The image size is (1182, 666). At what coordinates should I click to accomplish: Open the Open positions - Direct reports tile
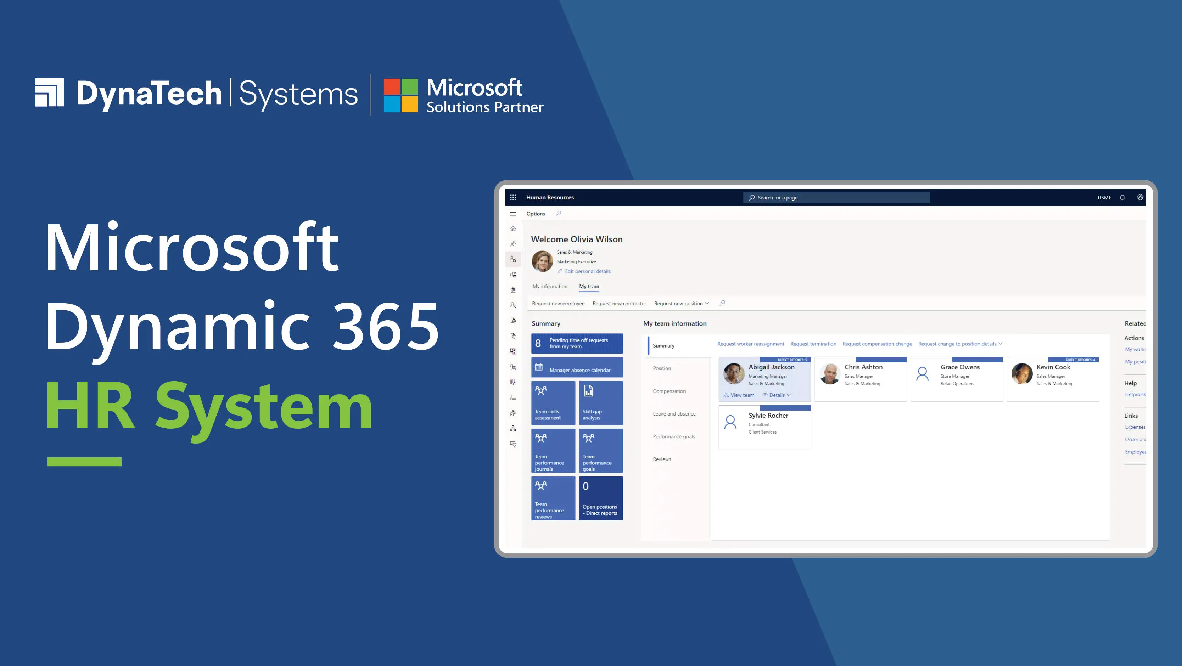[x=601, y=498]
